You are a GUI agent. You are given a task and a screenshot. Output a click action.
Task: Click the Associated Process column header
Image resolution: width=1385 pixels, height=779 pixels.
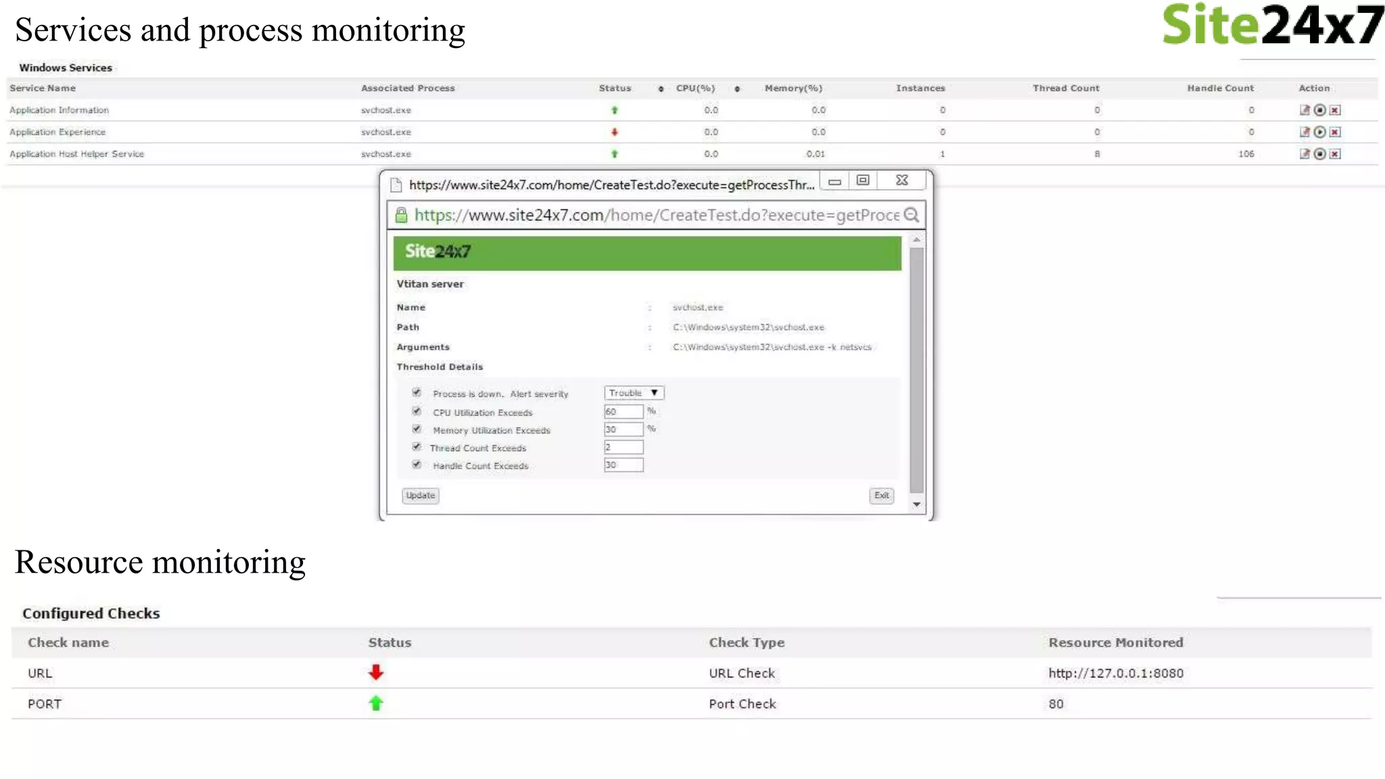(408, 89)
